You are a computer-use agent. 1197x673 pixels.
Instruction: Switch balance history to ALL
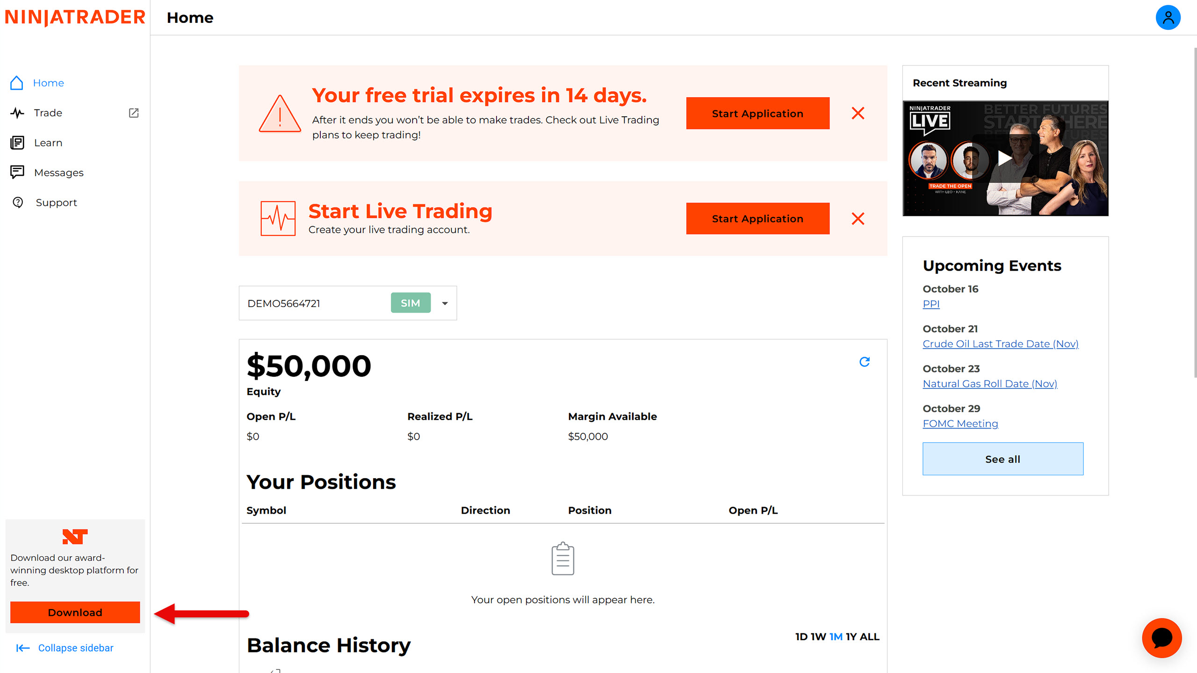[x=869, y=637]
